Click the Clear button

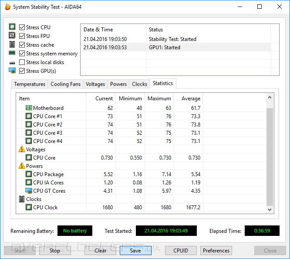click(x=101, y=250)
